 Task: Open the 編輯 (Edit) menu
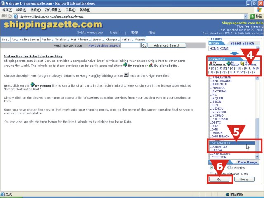(x=21, y=10)
